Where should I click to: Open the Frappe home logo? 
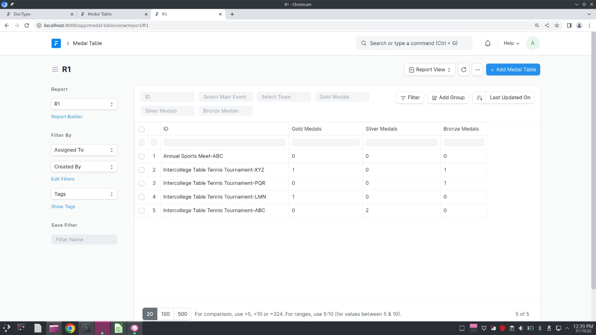[x=56, y=43]
